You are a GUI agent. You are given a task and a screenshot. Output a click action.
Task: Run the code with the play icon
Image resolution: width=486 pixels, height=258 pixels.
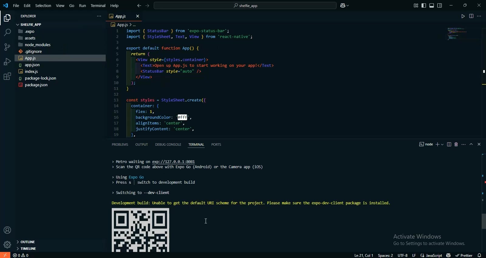pyautogui.click(x=463, y=16)
